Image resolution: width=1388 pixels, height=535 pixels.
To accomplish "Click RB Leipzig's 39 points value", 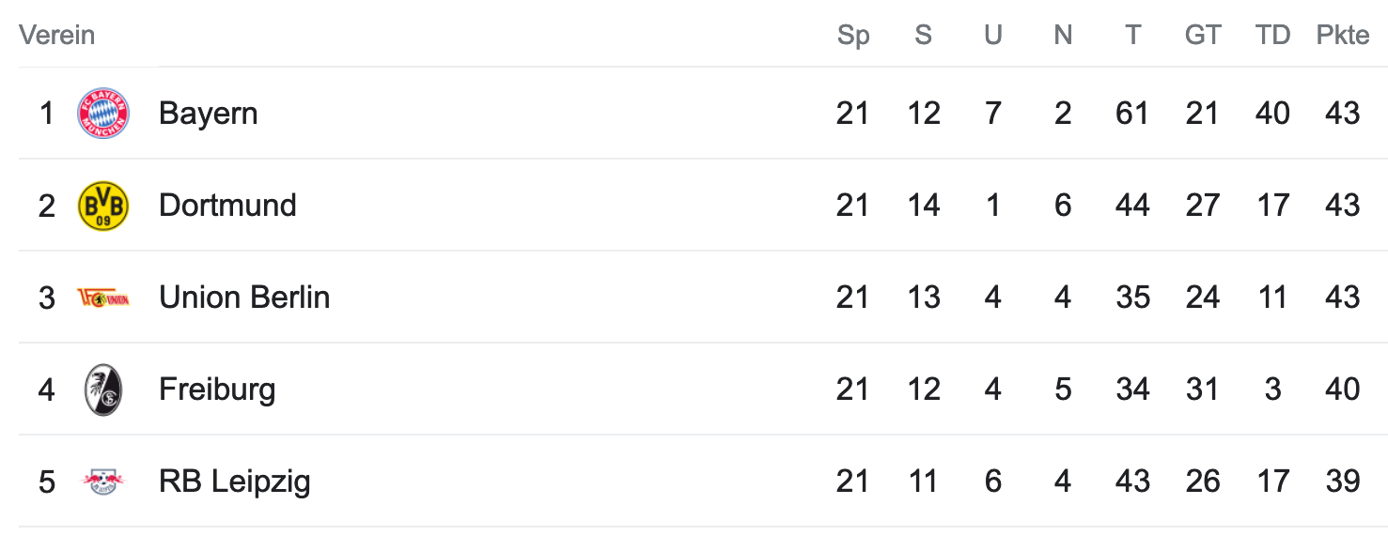I will point(1343,481).
